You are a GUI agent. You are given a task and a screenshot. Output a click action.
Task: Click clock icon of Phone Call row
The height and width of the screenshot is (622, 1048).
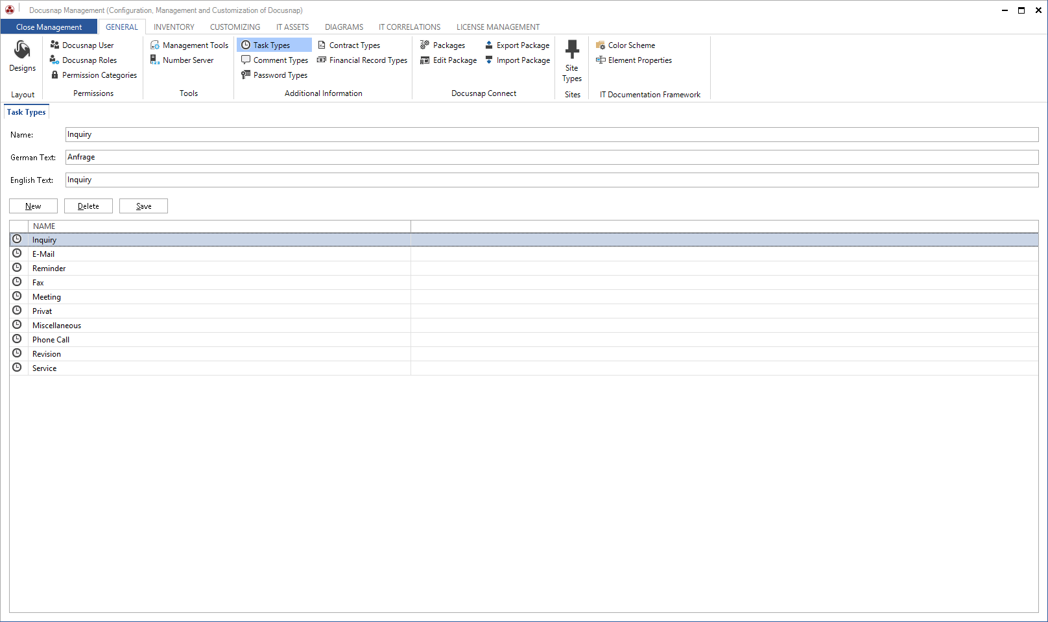click(18, 339)
